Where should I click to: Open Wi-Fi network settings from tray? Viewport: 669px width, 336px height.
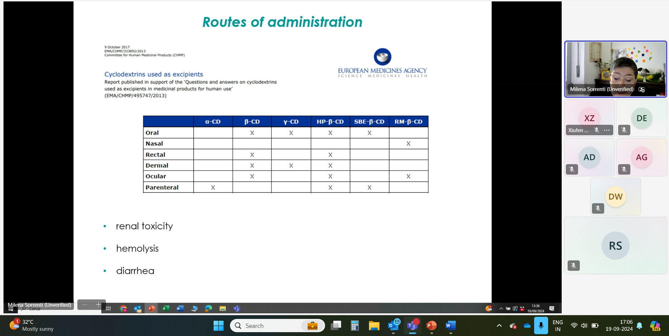point(574,326)
